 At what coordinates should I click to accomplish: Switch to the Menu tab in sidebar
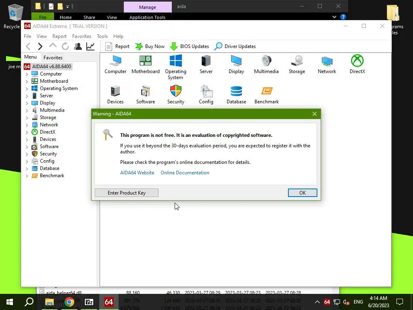(x=31, y=57)
